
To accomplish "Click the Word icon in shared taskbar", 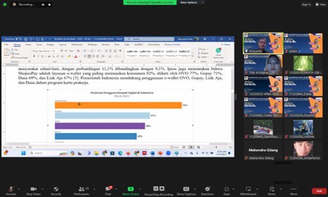I will coord(152,153).
